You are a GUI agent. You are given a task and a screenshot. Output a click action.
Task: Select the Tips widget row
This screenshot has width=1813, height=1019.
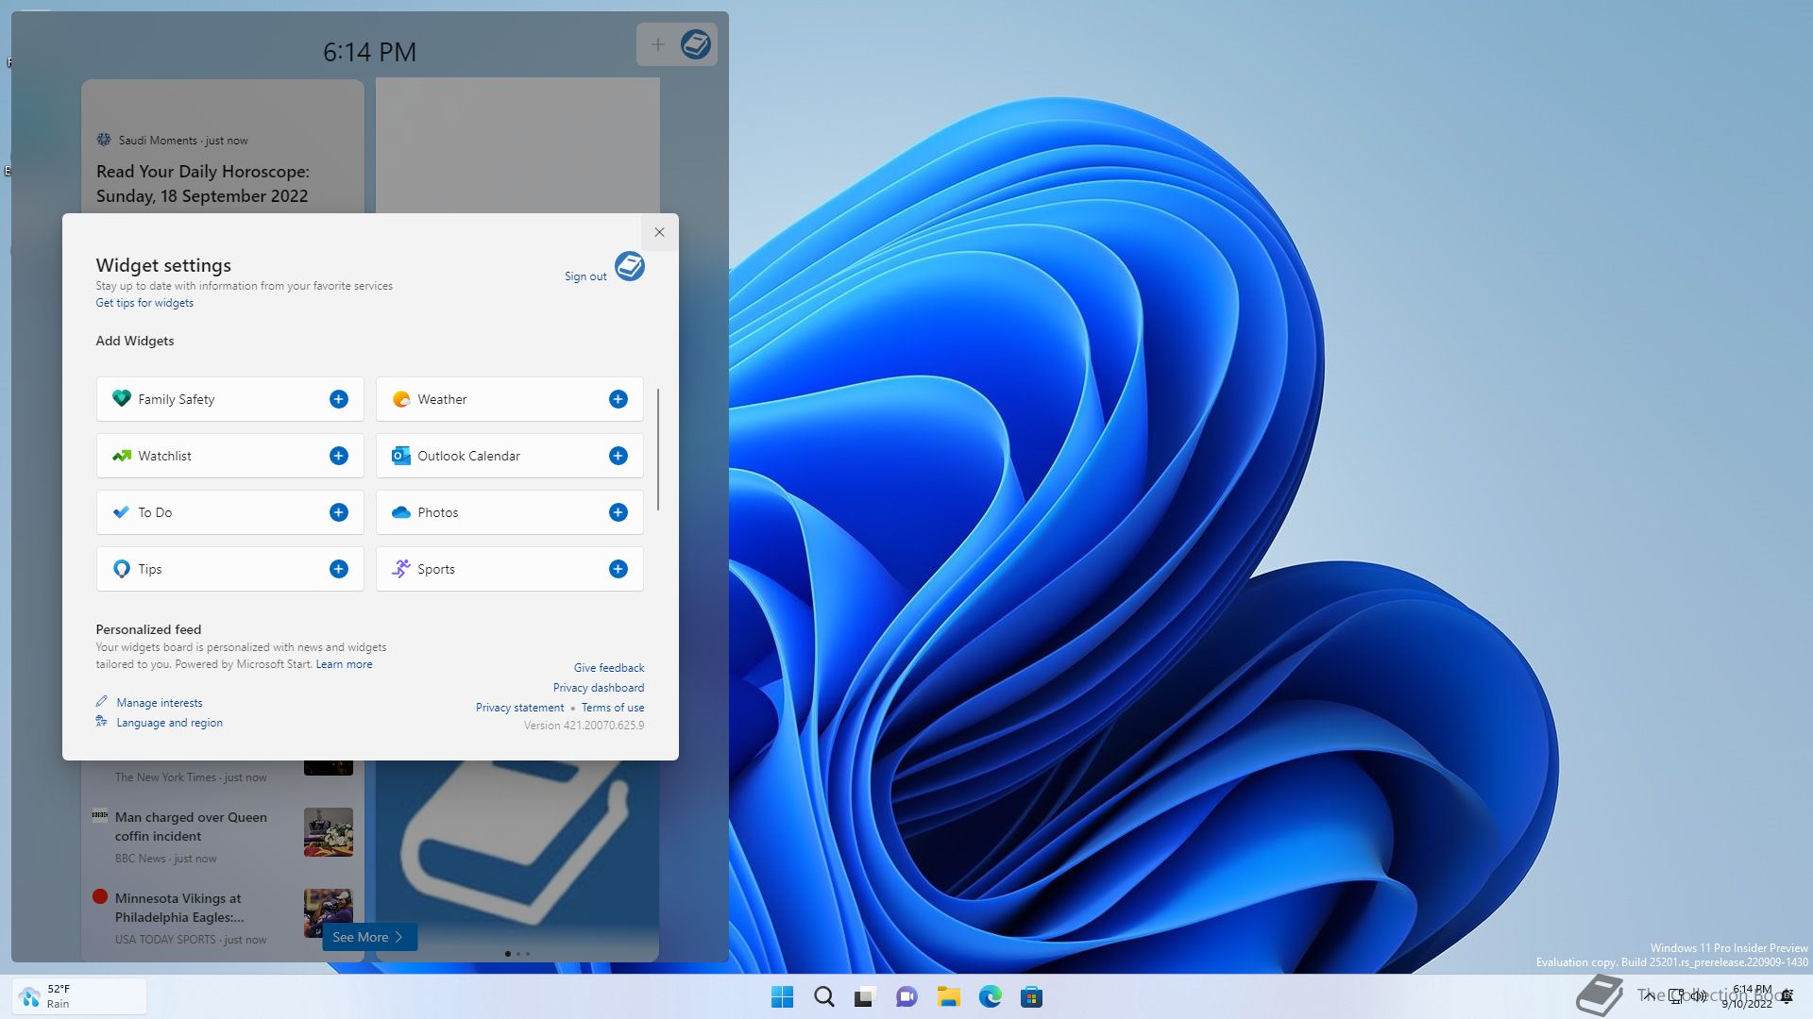[x=229, y=569]
